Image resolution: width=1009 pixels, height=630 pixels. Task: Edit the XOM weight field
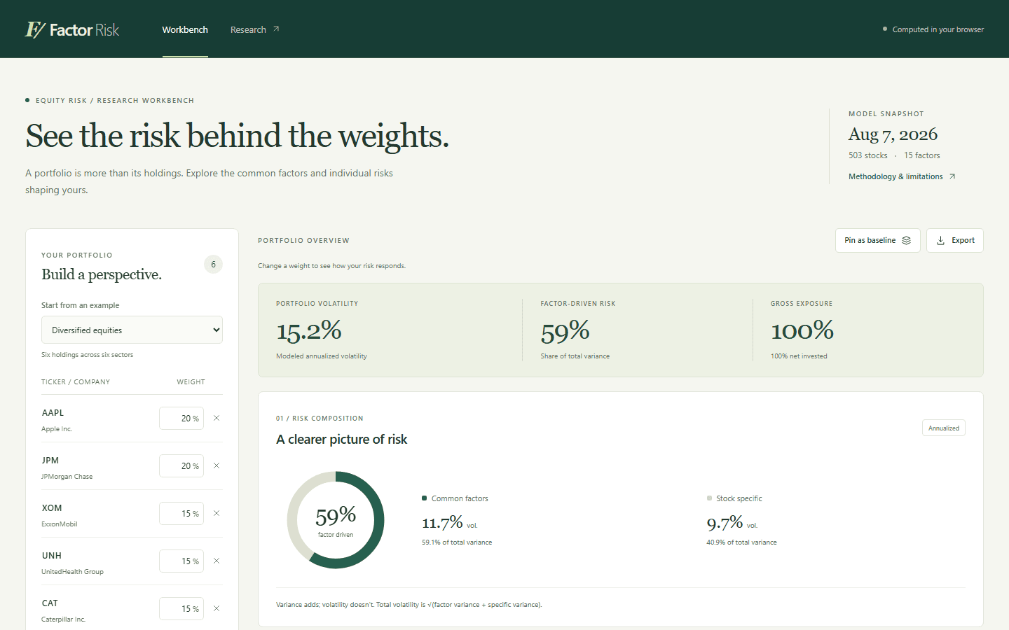(x=181, y=513)
